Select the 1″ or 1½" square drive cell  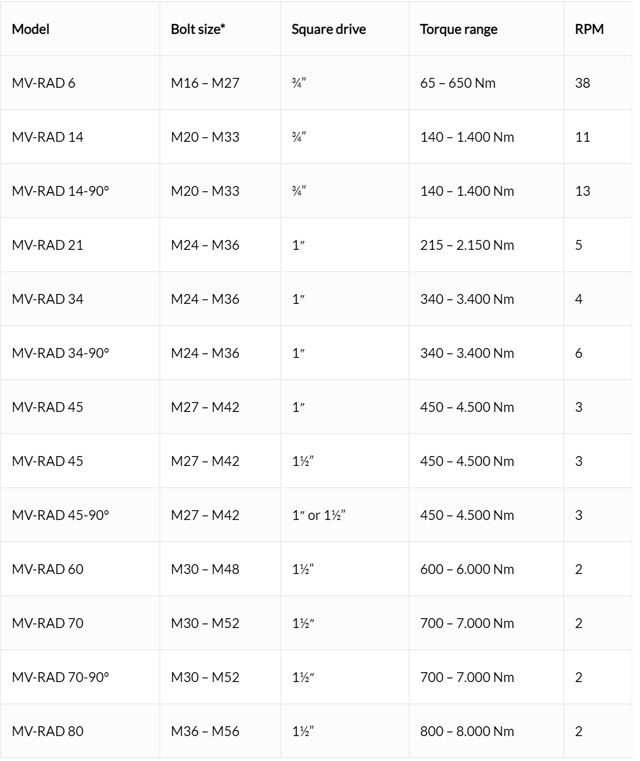(345, 515)
